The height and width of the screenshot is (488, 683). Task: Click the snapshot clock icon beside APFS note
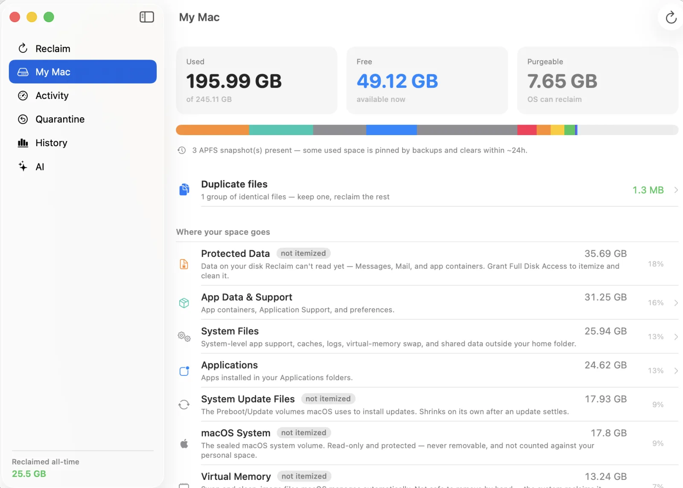[182, 150]
